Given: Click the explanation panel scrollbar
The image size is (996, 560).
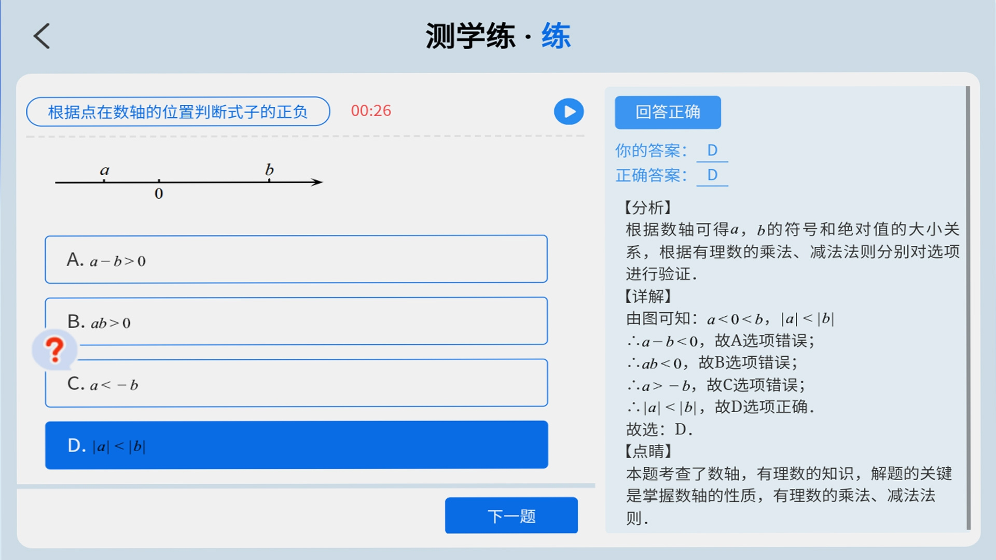Looking at the screenshot, I should click(968, 308).
